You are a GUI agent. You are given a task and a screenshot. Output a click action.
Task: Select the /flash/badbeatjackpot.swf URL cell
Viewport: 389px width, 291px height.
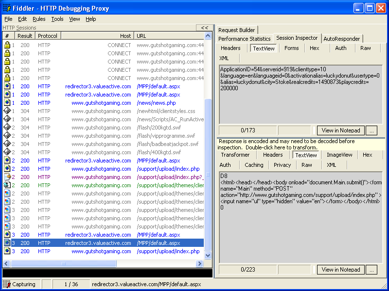click(168, 144)
